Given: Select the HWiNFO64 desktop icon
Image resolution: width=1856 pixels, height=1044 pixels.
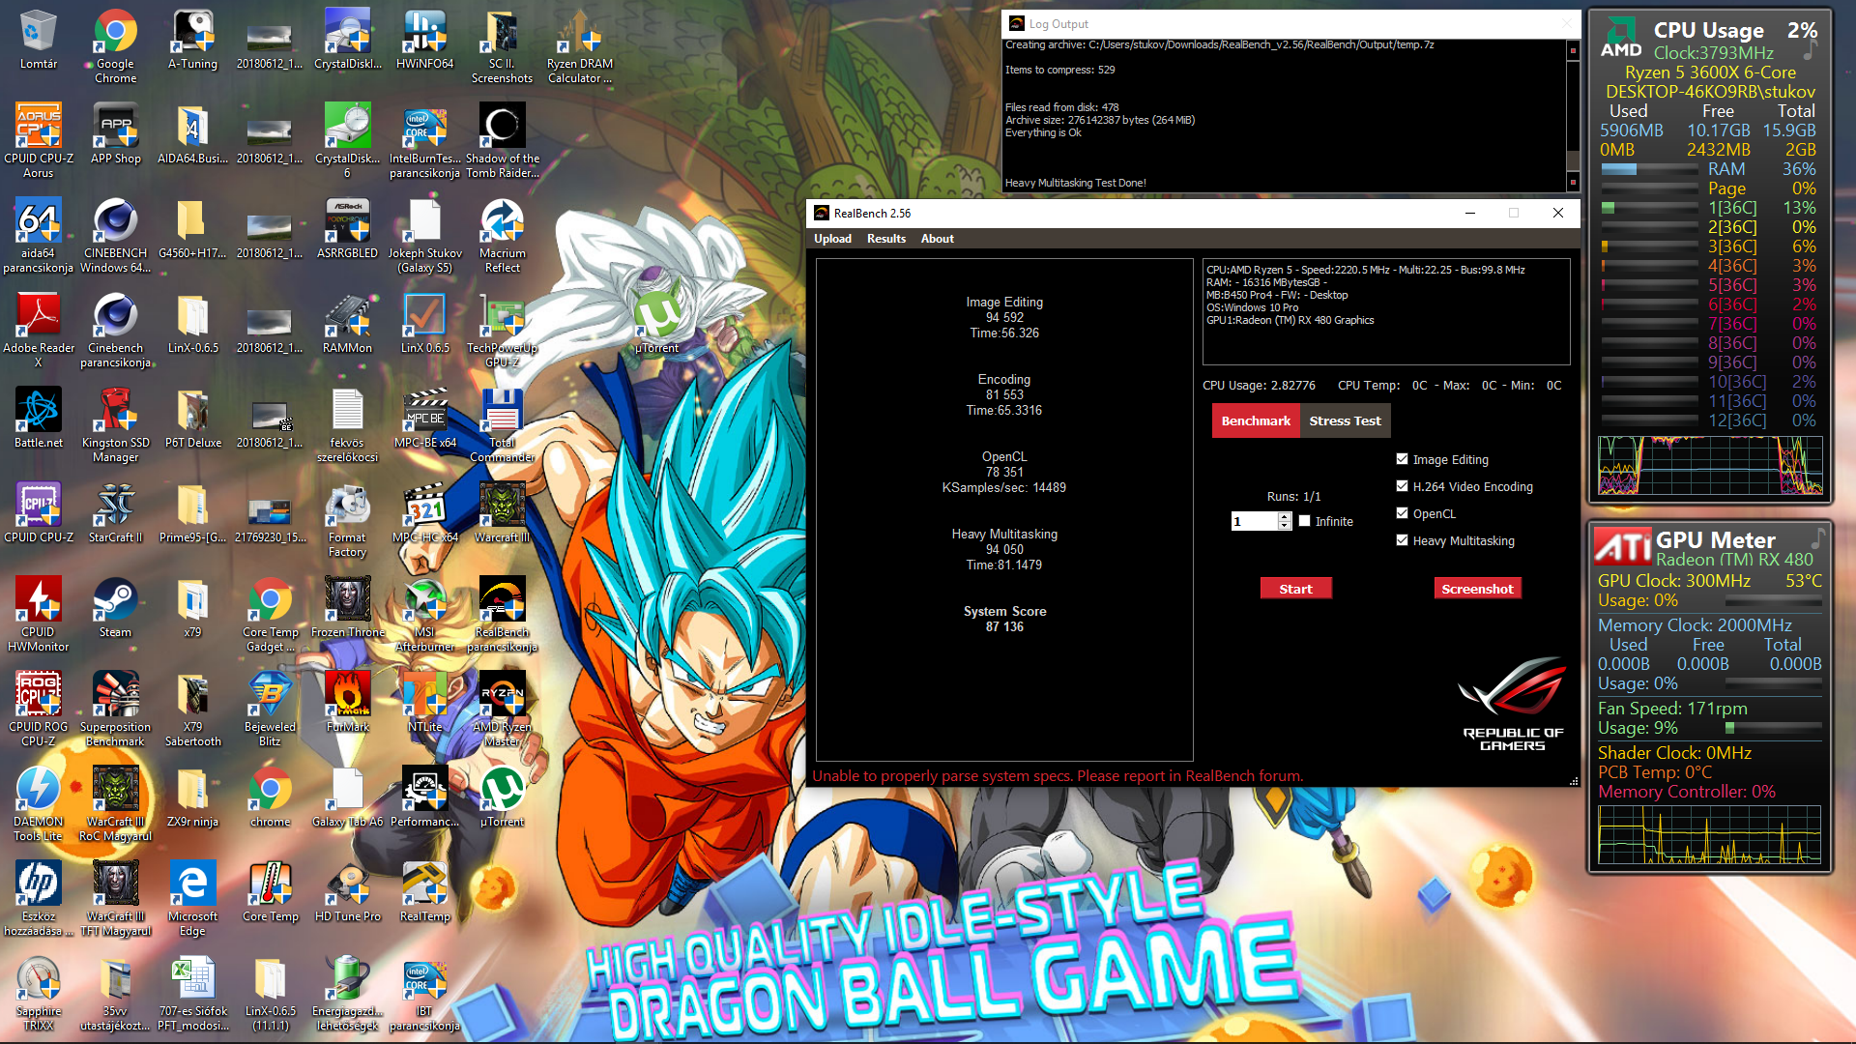Looking at the screenshot, I should 424,40.
